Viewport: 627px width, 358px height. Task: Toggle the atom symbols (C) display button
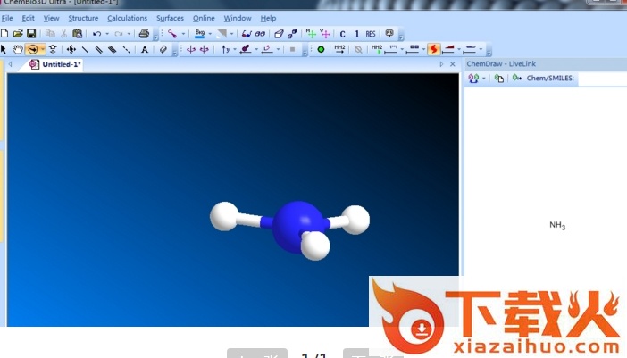point(342,34)
